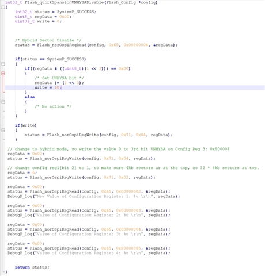Click RegRead call under Hybrid Sector Disable comment
Viewport: 265px width, 276px height.
(96, 45)
